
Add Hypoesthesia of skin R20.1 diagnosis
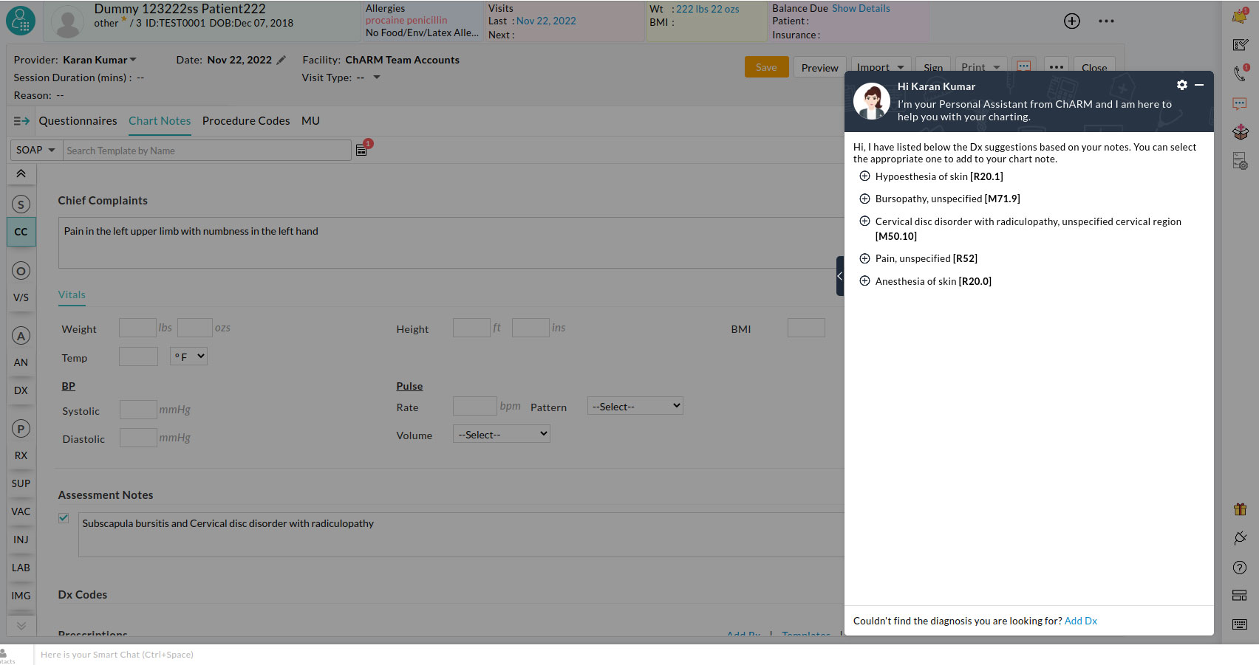coord(864,176)
